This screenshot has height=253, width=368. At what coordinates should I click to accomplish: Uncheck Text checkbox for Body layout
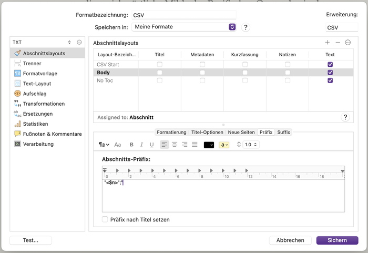pyautogui.click(x=330, y=72)
